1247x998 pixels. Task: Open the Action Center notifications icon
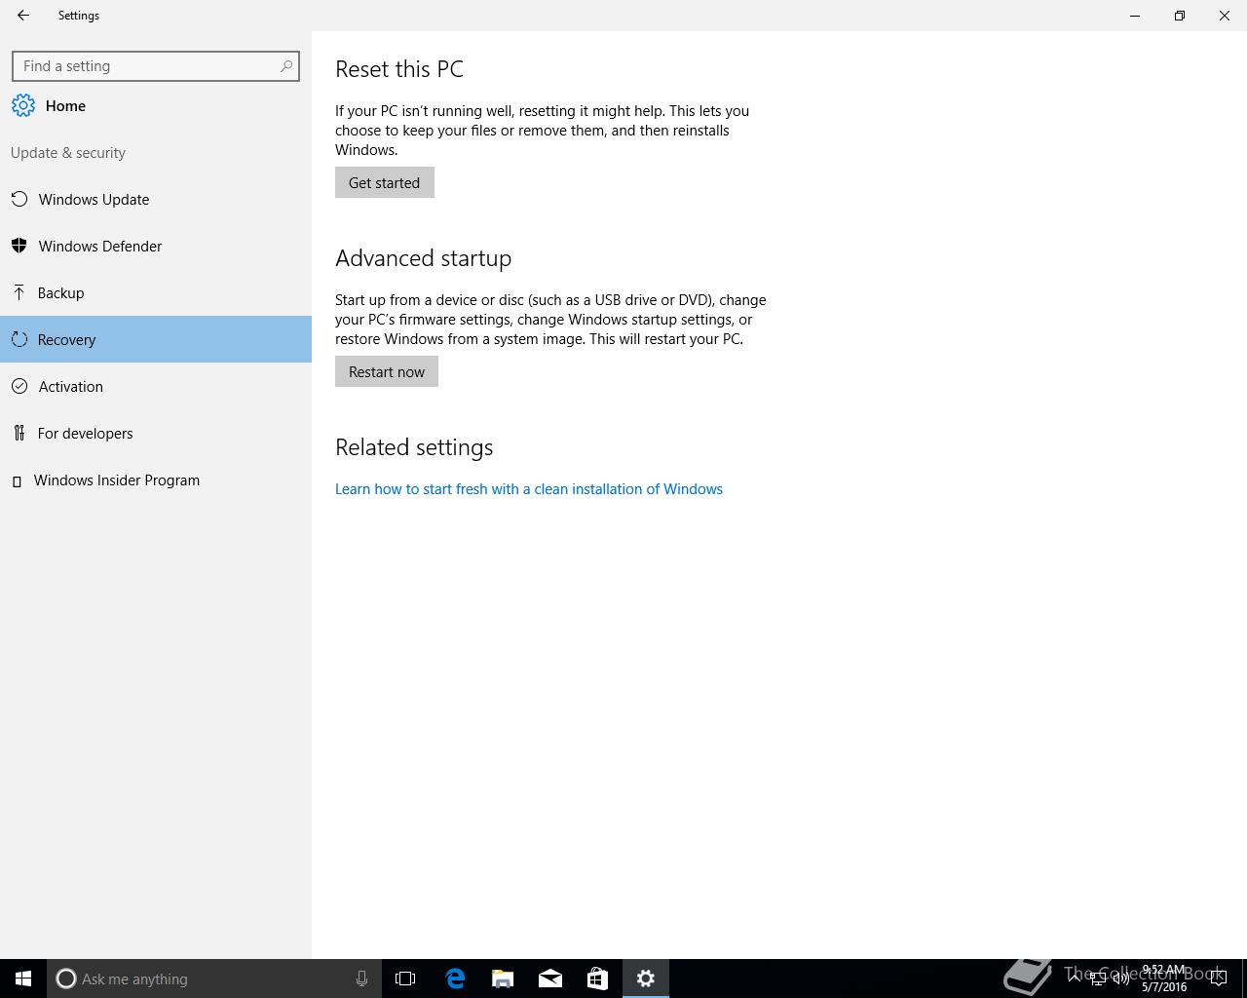coord(1218,979)
